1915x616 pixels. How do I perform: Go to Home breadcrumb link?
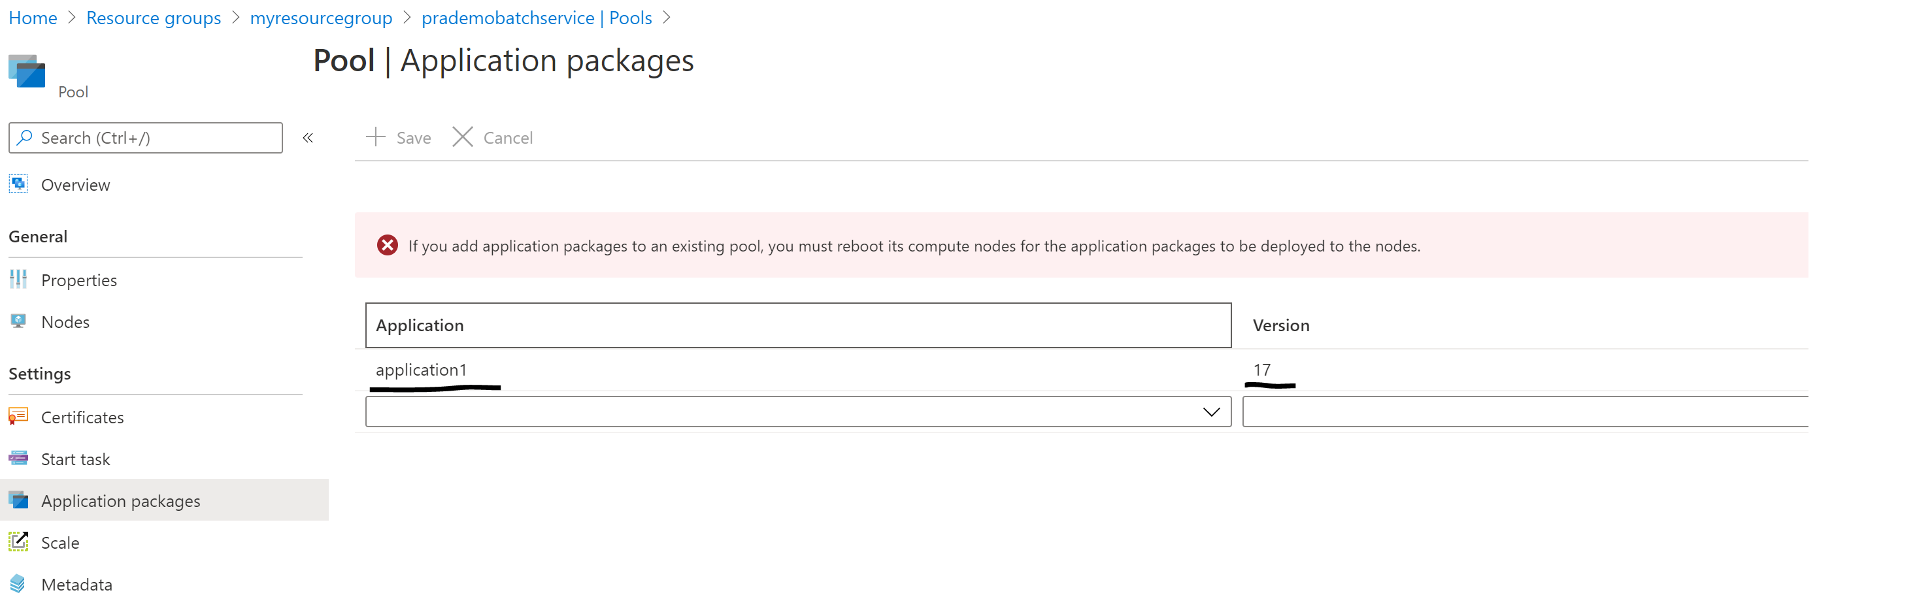33,18
